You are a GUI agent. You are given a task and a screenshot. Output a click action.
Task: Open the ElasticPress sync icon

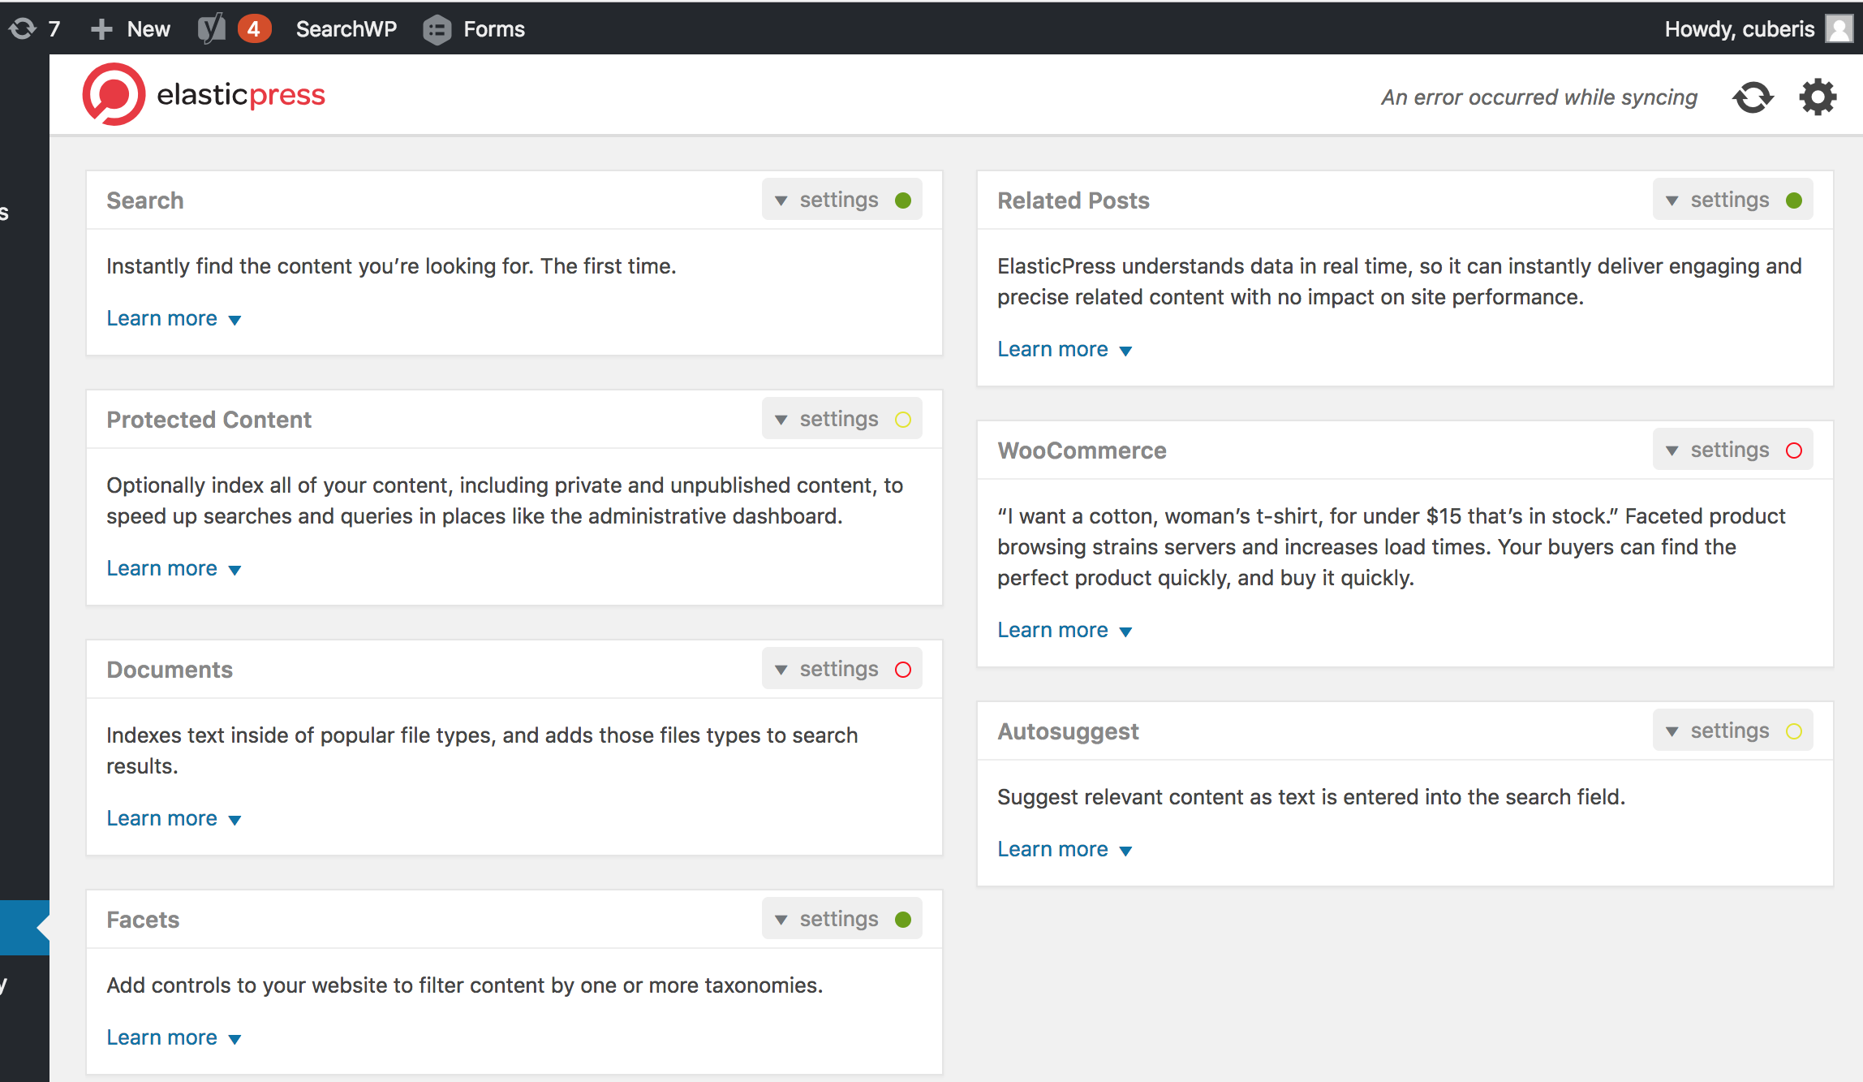[x=1753, y=97]
